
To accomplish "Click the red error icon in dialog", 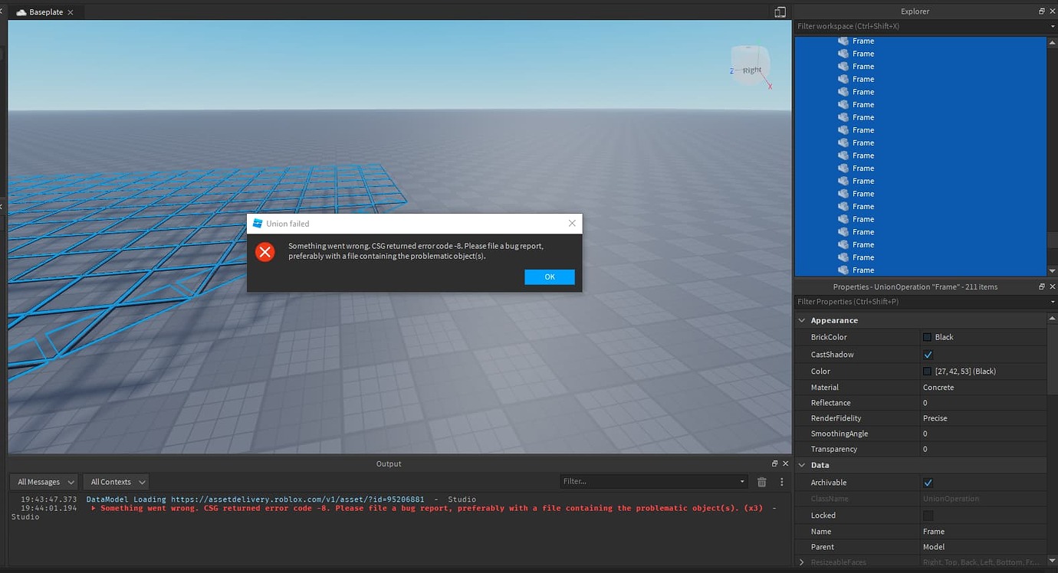I will (x=265, y=252).
